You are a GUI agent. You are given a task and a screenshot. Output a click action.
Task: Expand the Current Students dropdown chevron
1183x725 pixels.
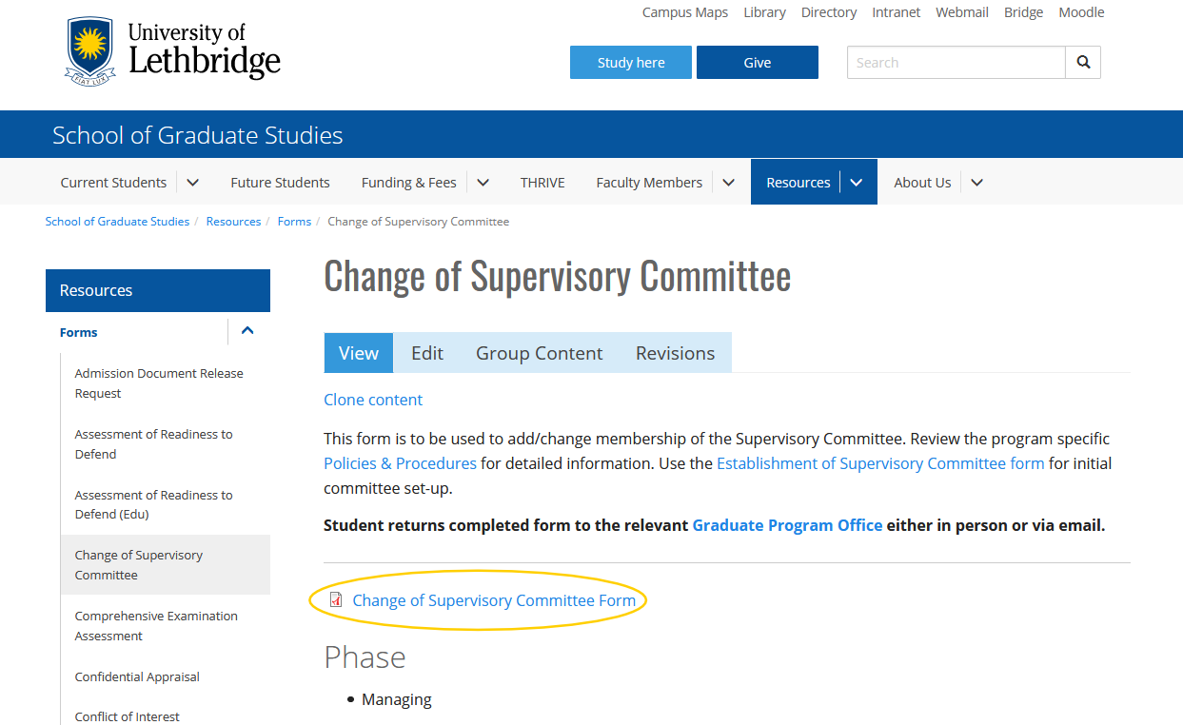pyautogui.click(x=193, y=183)
